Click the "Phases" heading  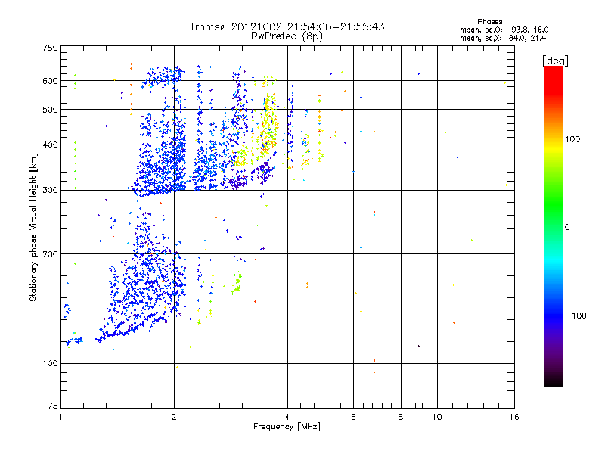pos(489,22)
